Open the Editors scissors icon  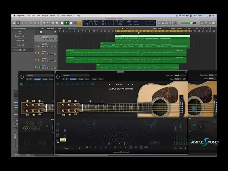[x=38, y=23]
